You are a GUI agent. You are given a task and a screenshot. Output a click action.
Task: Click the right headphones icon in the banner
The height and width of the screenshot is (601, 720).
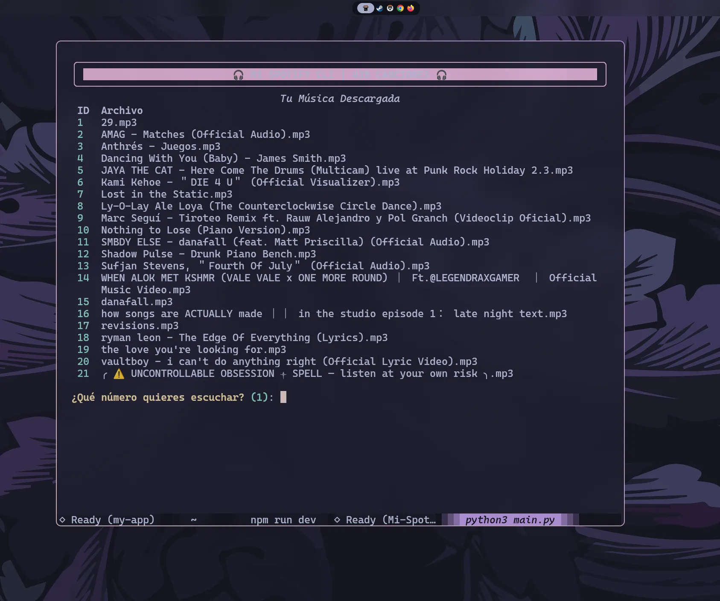point(442,75)
